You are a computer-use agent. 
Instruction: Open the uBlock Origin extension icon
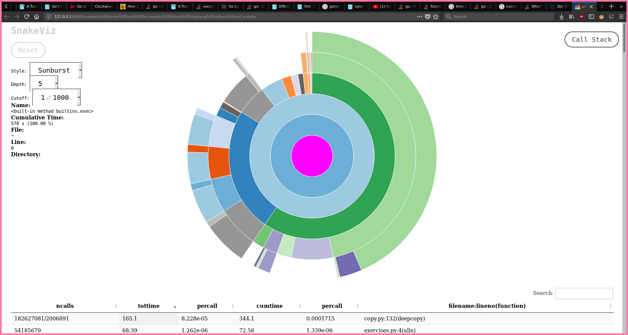click(581, 17)
